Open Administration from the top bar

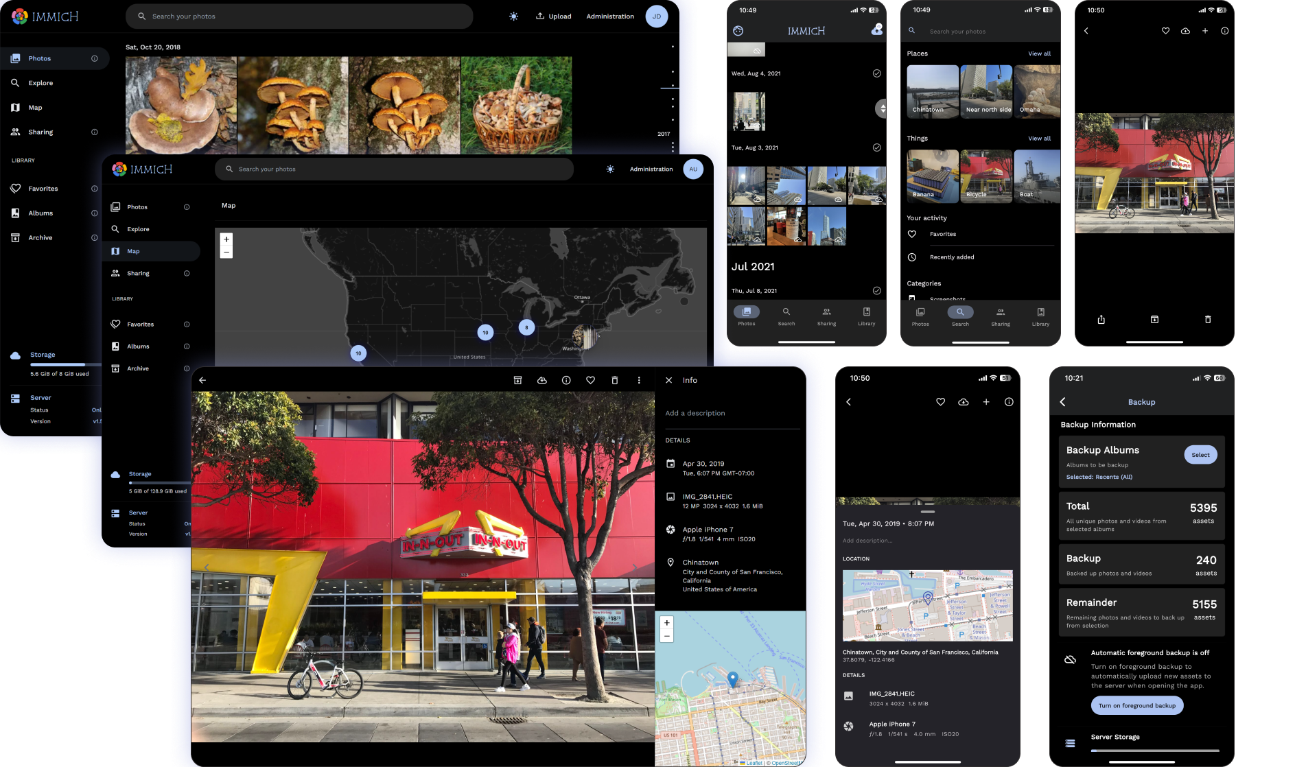609,16
